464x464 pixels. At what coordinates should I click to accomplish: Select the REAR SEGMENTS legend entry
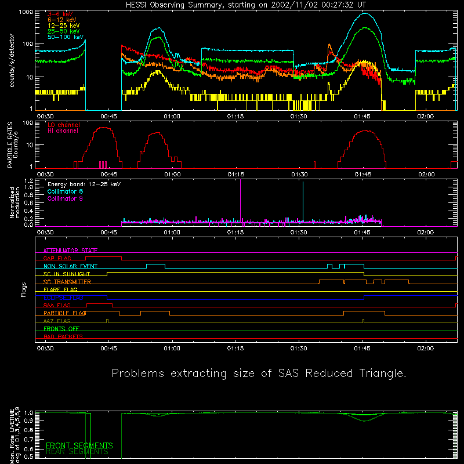pyautogui.click(x=77, y=452)
